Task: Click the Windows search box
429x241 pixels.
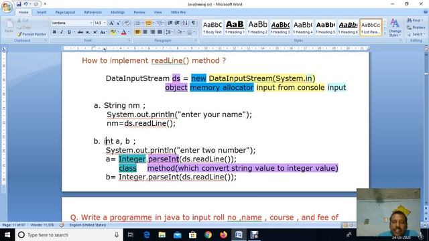Action: pos(69,235)
